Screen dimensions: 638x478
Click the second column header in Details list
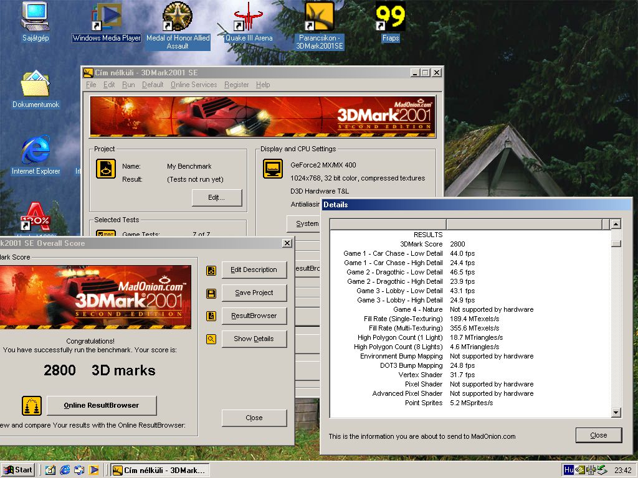coord(525,224)
